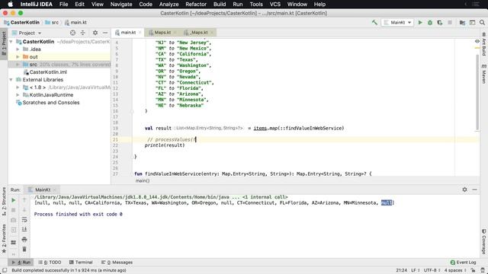Viewport: 488px width, 274px height.
Task: Rerun MainKt in Run panel
Action: [x=14, y=200]
